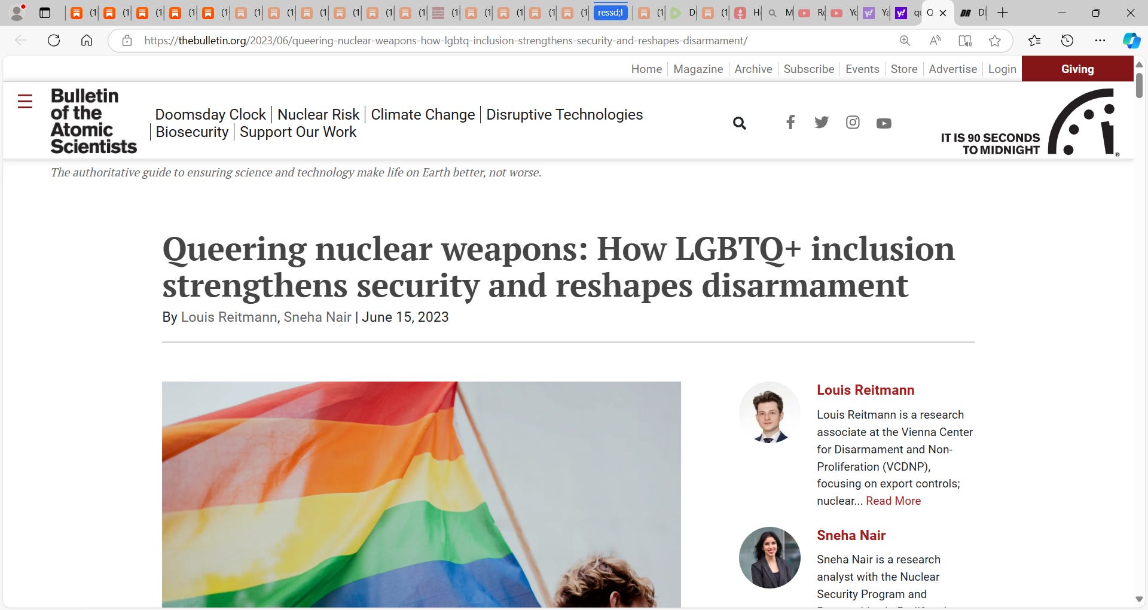Image resolution: width=1148 pixels, height=610 pixels.
Task: Launch the Copilot sidebar icon
Action: 1131,41
